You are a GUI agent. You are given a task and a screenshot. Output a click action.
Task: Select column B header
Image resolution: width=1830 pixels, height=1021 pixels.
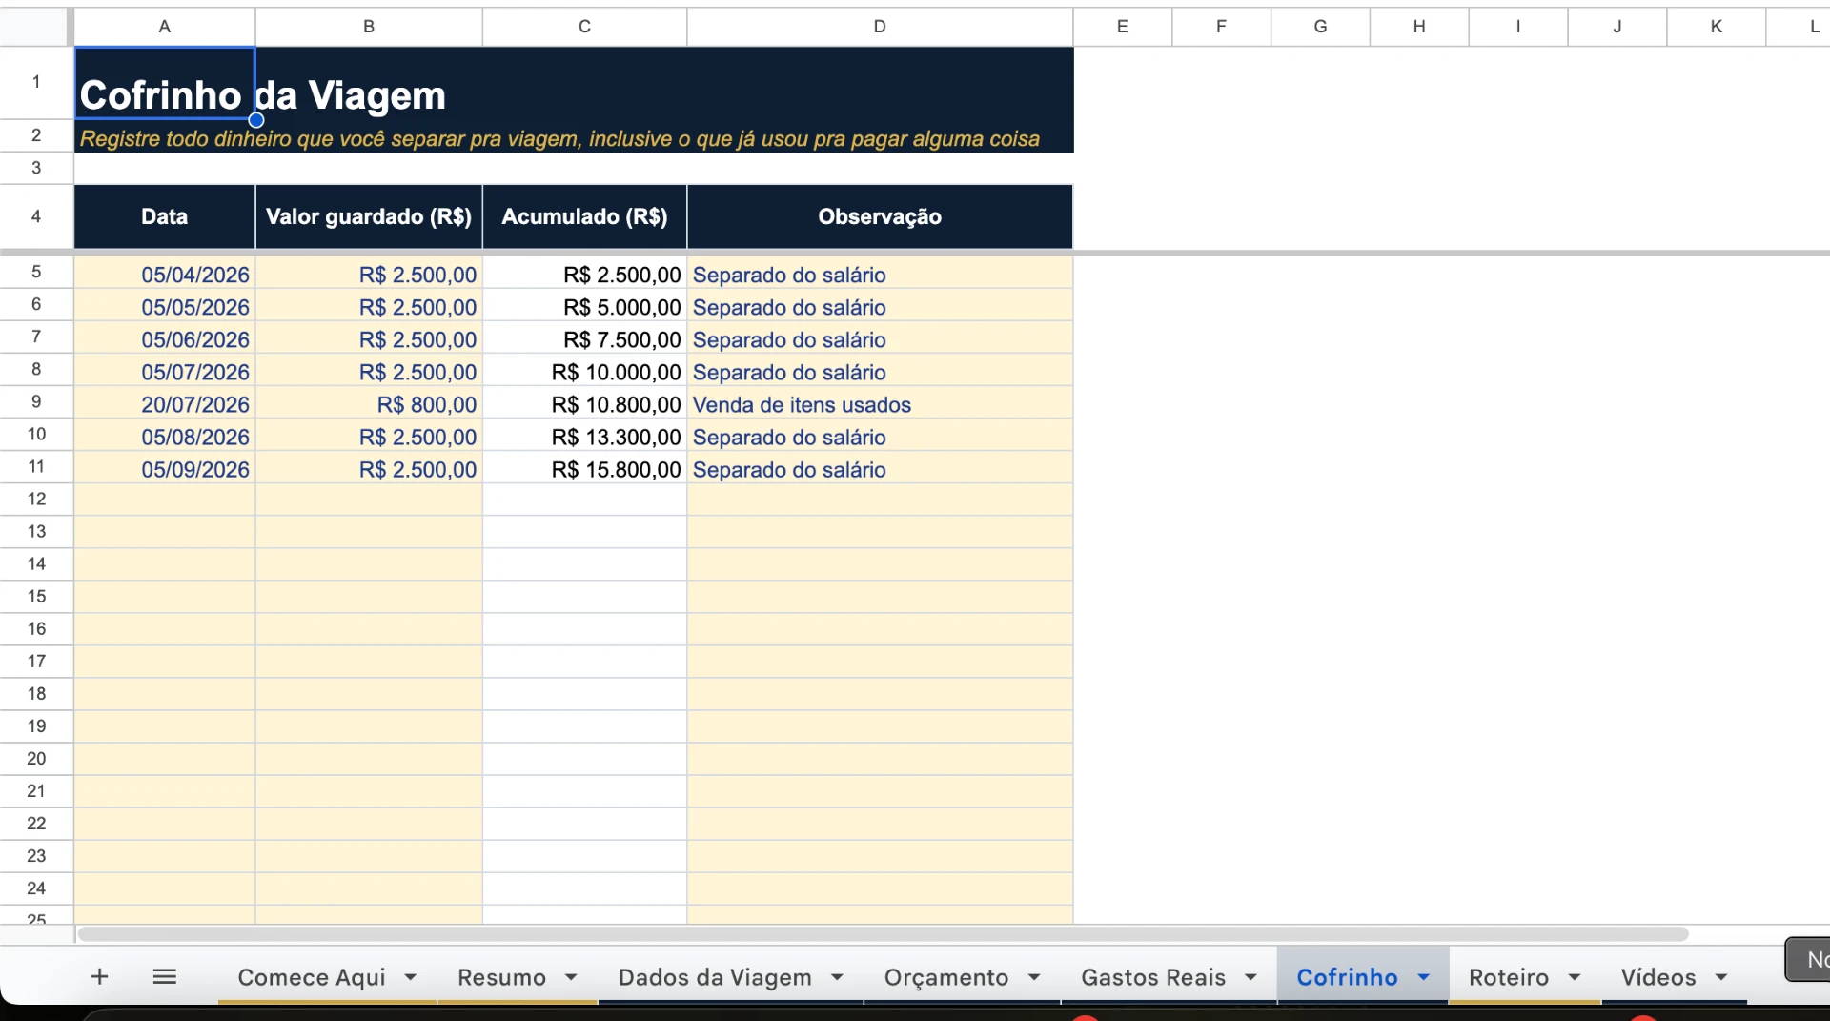coord(369,27)
